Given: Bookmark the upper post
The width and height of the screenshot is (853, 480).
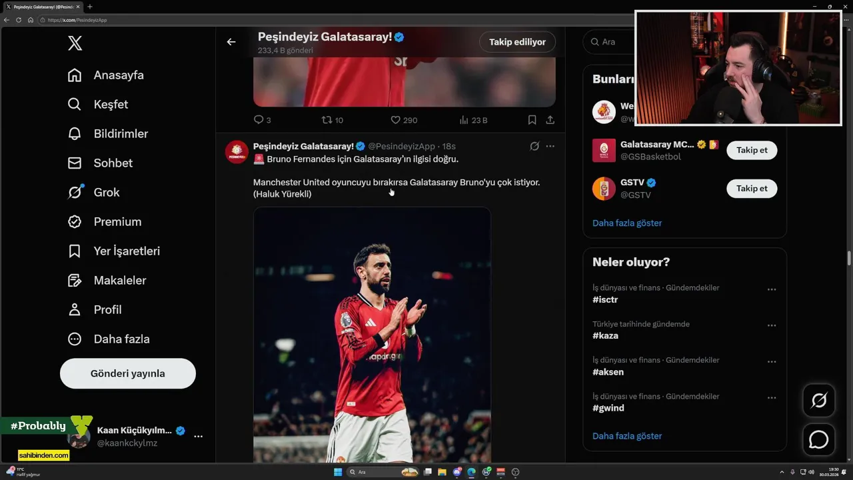Looking at the screenshot, I should [532, 120].
